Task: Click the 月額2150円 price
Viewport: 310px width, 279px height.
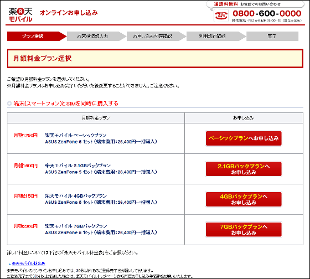Action: pos(25,196)
